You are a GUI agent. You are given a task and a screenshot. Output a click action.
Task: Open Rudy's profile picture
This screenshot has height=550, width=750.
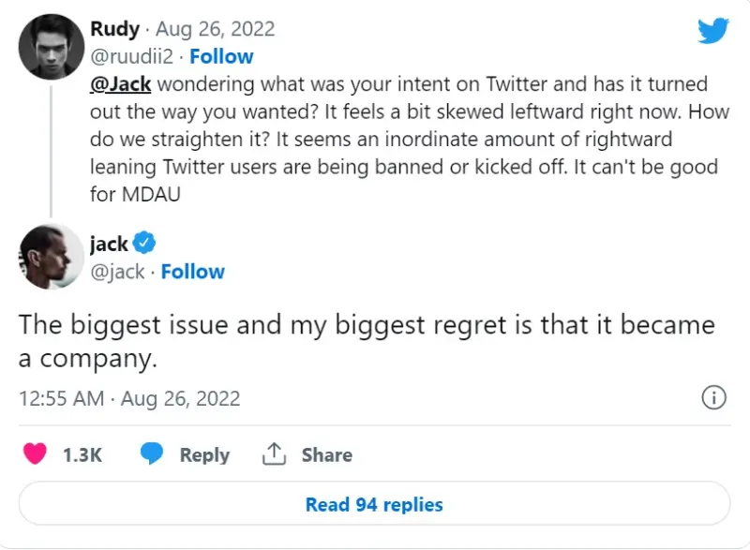[x=50, y=46]
